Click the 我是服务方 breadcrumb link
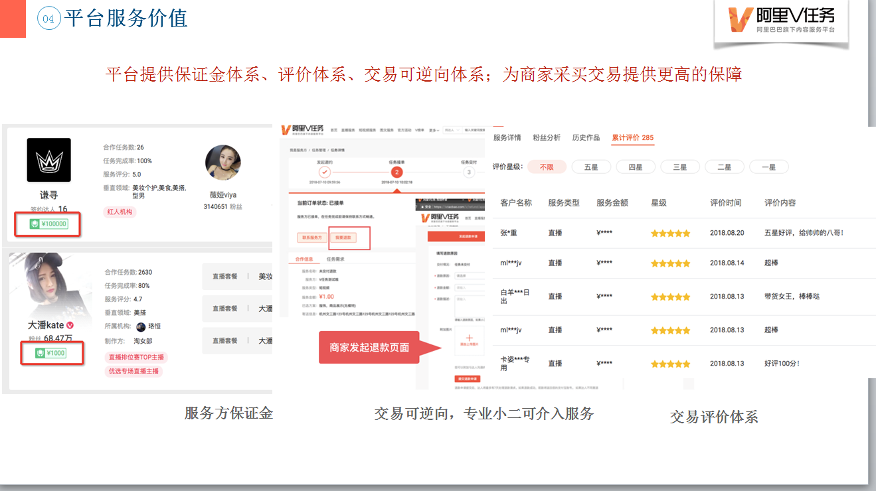 coord(298,150)
